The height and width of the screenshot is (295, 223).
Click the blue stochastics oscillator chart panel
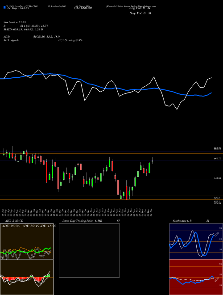pyautogui.click(x=196, y=241)
